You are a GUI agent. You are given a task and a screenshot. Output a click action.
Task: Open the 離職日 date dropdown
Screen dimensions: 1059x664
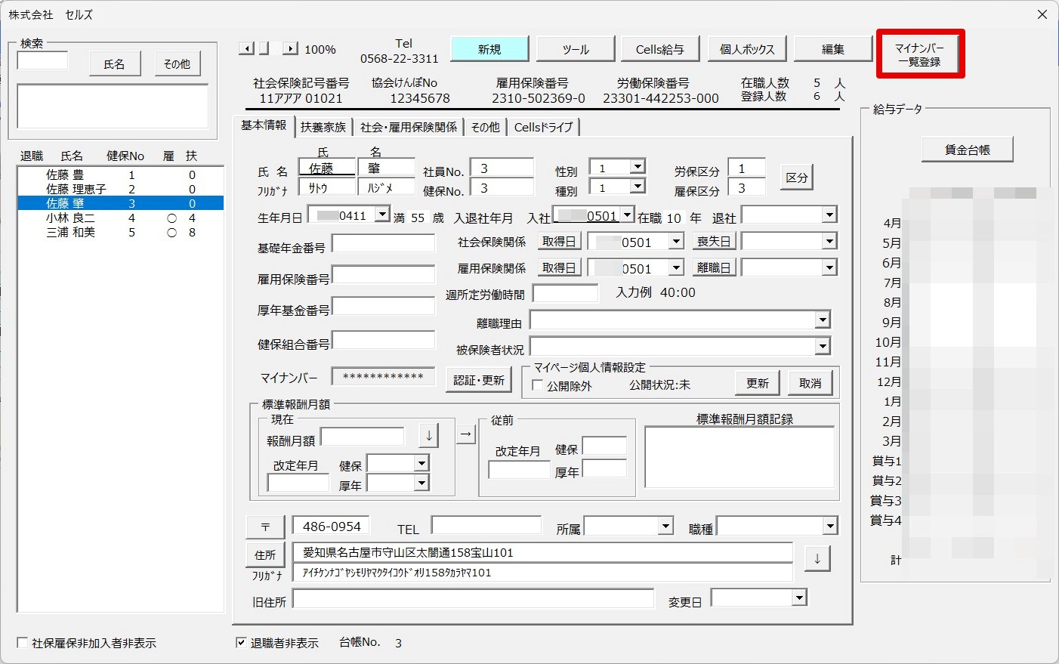(x=829, y=267)
